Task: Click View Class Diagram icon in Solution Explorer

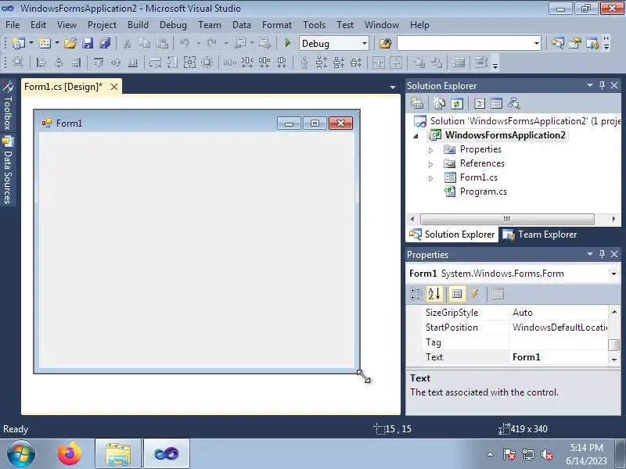Action: pos(514,104)
